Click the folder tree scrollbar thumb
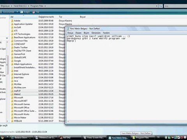The width and height of the screenshot is (187, 140). click(x=7, y=65)
